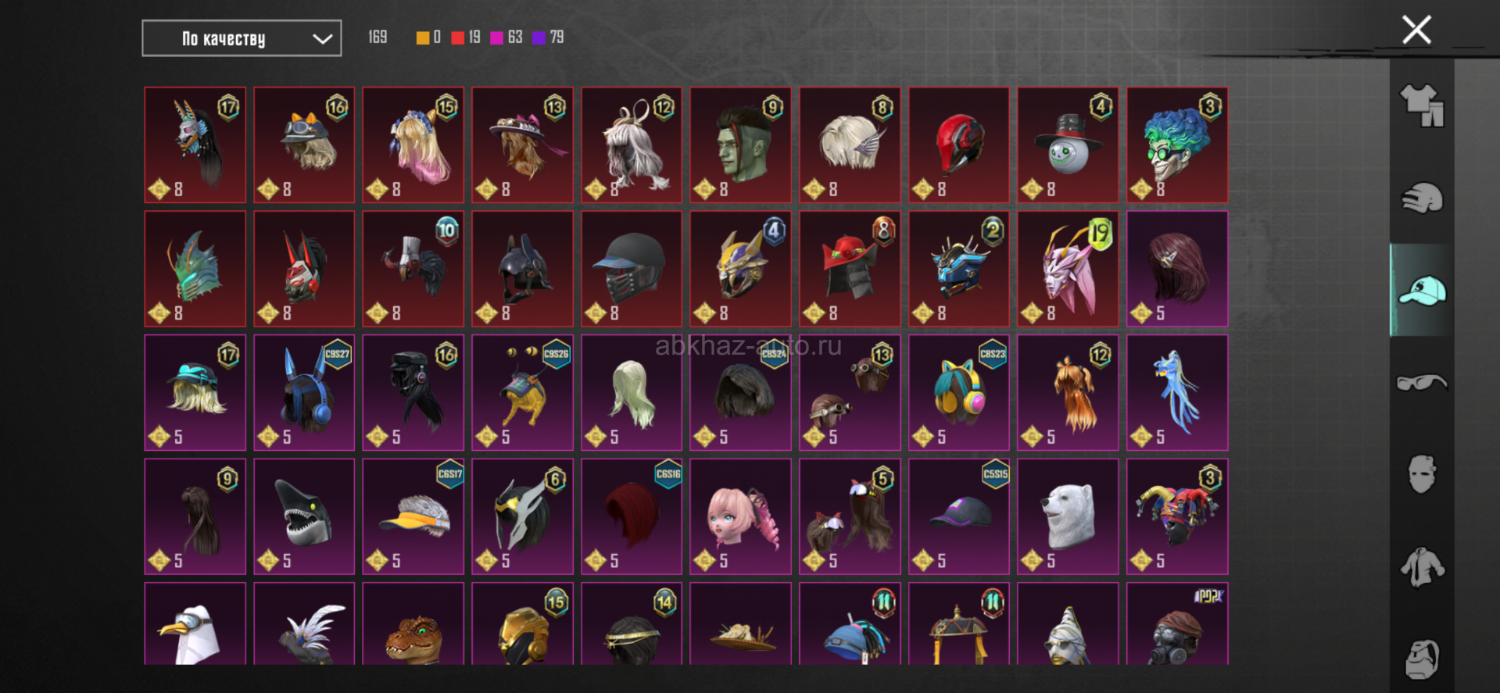The height and width of the screenshot is (693, 1500).
Task: Pick the shark head mask item
Action: pyautogui.click(x=304, y=516)
